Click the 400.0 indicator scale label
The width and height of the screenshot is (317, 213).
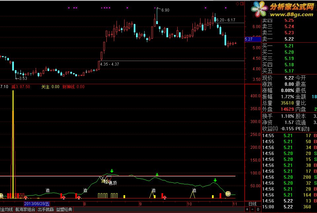tap(255, 96)
